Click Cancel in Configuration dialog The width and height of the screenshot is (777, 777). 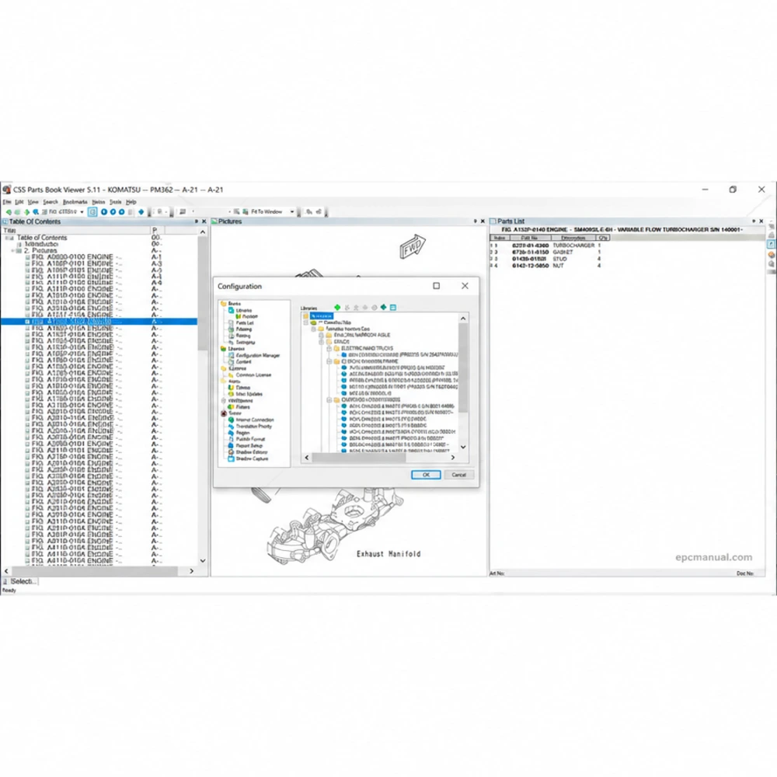pos(459,475)
